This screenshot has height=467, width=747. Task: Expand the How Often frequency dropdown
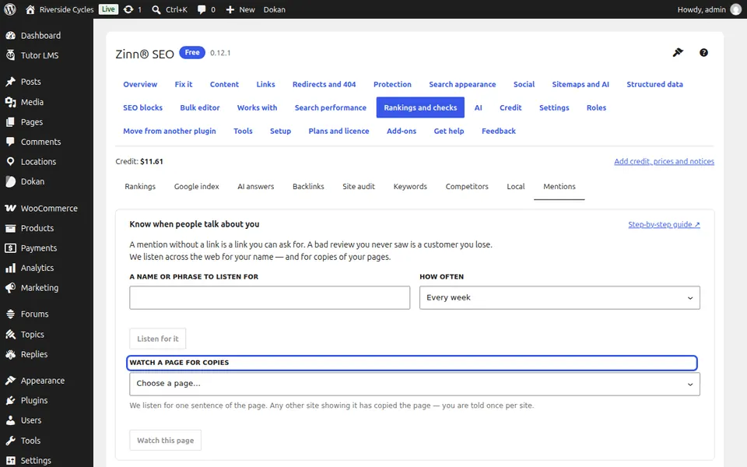coord(559,298)
